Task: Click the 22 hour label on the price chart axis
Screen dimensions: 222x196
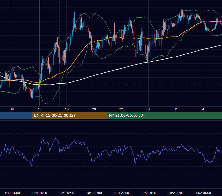Action: (121, 109)
